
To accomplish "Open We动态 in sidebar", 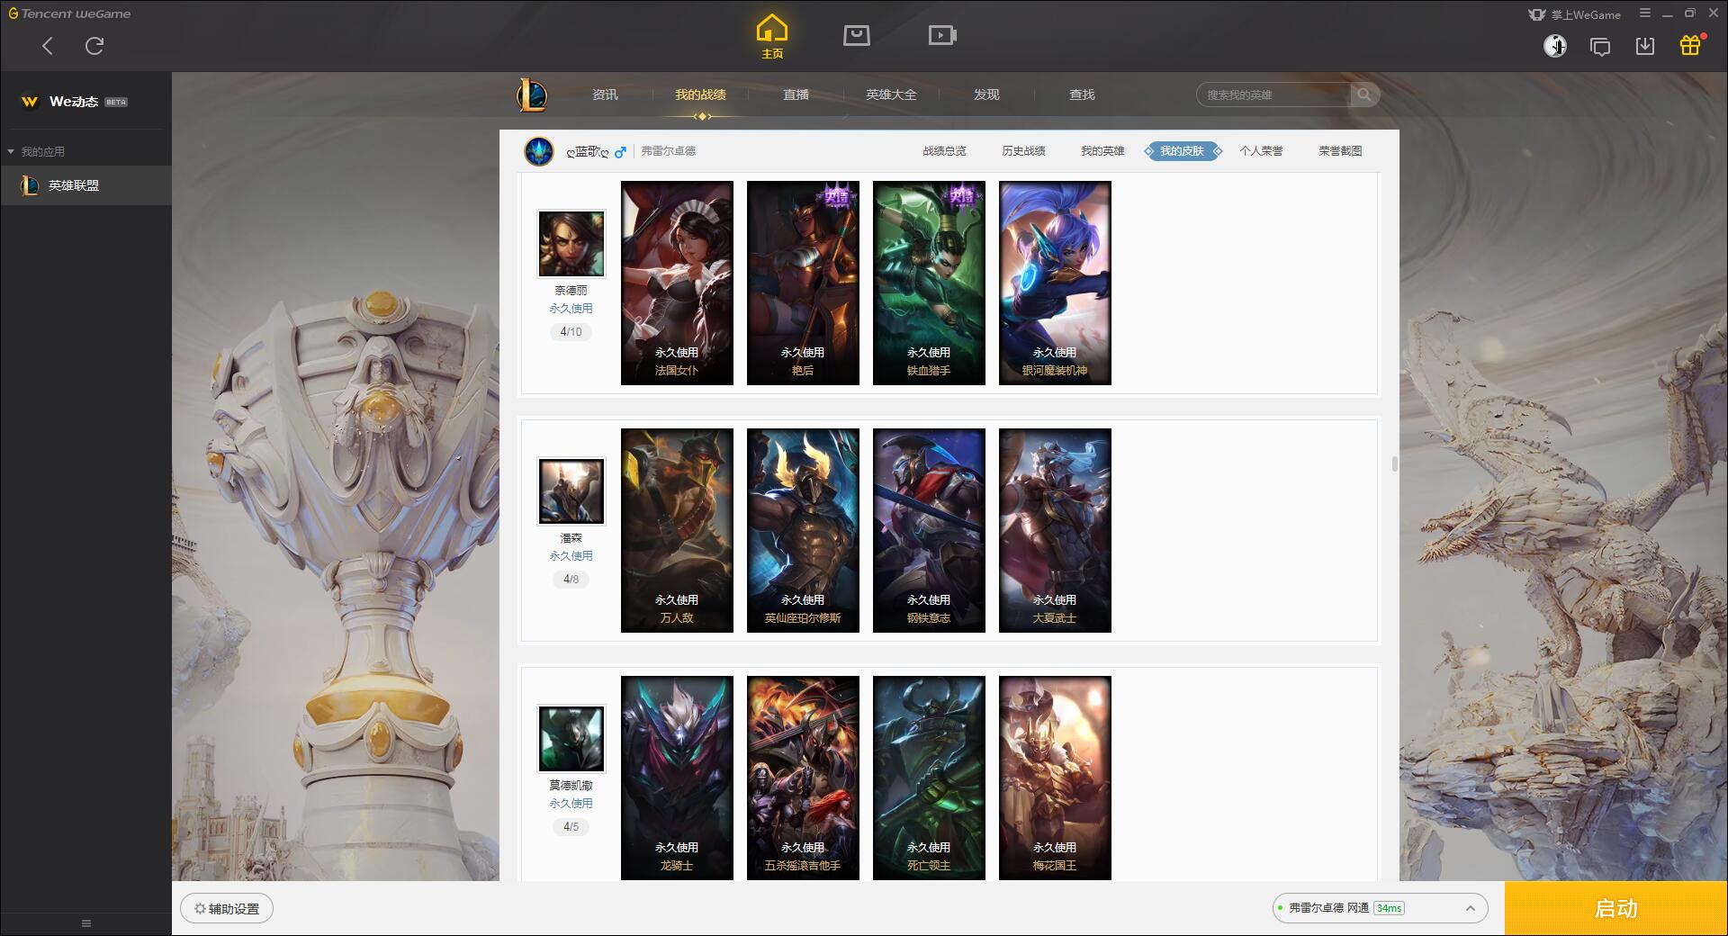I will pos(74,102).
